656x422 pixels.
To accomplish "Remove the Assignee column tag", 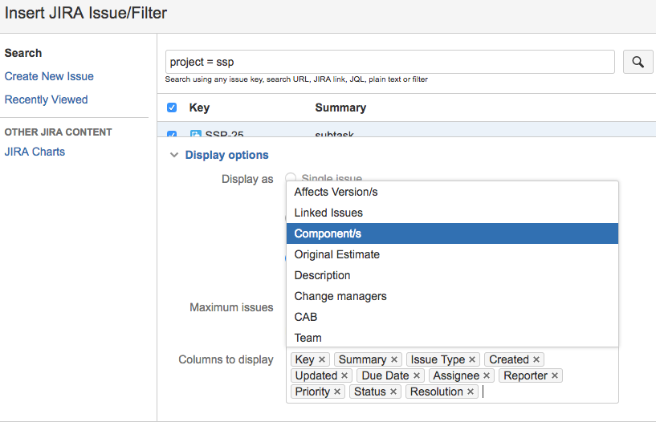I will pyautogui.click(x=487, y=376).
